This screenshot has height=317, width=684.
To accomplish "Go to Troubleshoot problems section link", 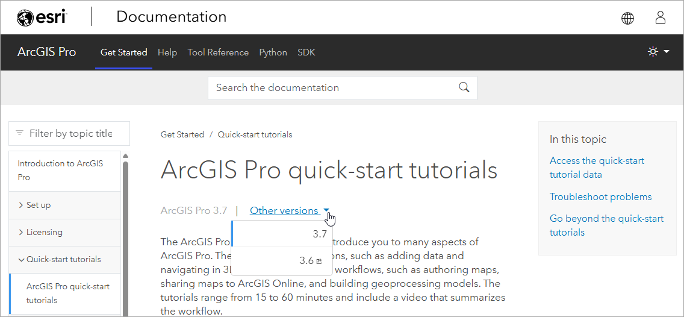I will pyautogui.click(x=601, y=197).
